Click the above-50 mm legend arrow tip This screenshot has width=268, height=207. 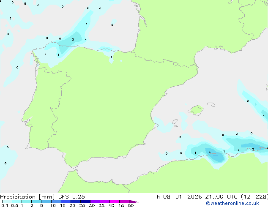pos(134,202)
